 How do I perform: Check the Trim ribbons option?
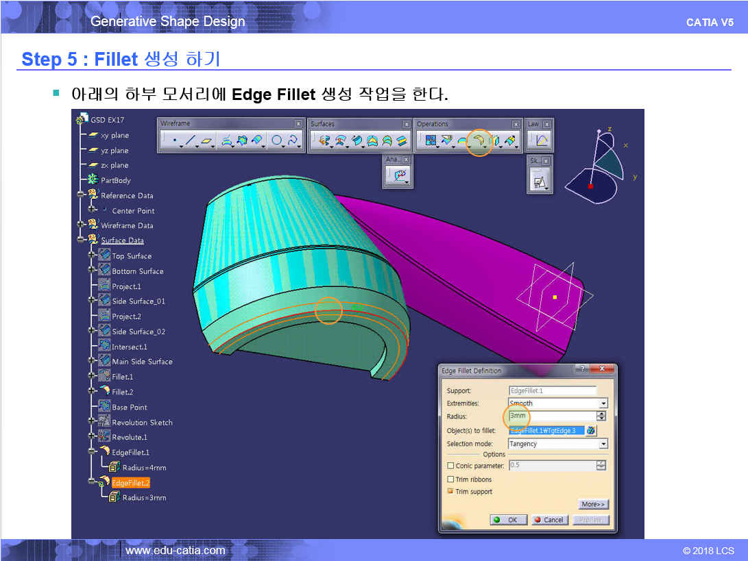click(x=450, y=479)
